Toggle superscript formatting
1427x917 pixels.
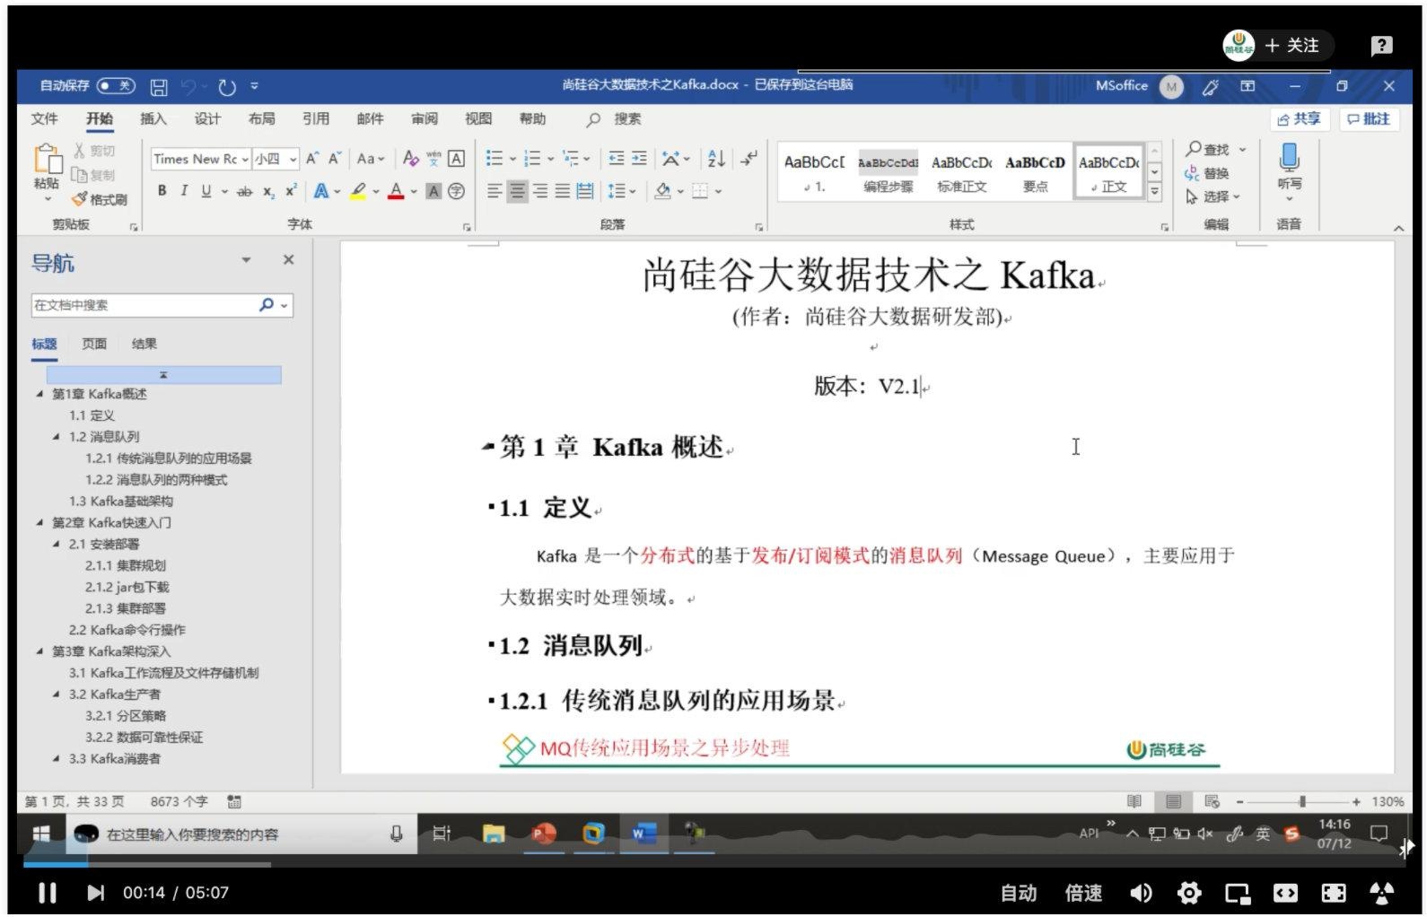[x=290, y=191]
